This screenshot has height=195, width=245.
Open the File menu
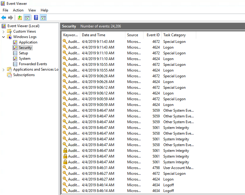(x=5, y=10)
